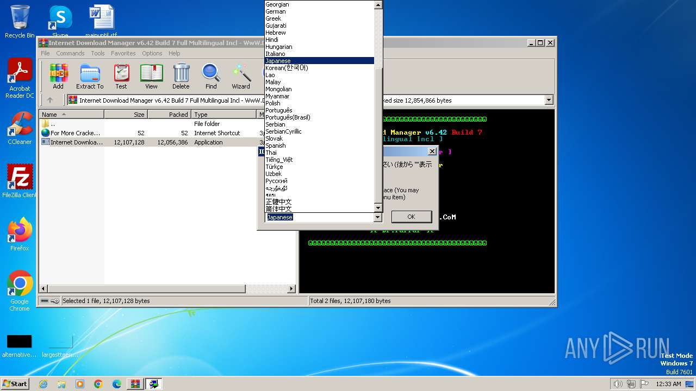Click the Add toolbar icon in WinRAR
696x391 pixels.
click(x=58, y=76)
